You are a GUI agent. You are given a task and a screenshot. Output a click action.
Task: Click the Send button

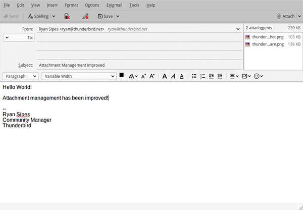tap(11, 16)
